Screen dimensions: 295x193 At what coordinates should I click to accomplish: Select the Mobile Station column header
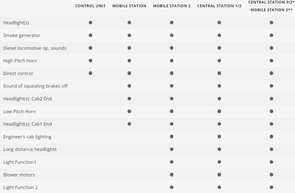tap(129, 6)
